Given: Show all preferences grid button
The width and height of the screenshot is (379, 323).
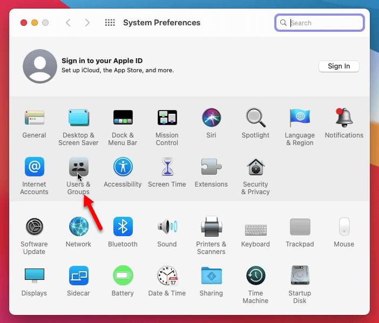Looking at the screenshot, I should (110, 23).
